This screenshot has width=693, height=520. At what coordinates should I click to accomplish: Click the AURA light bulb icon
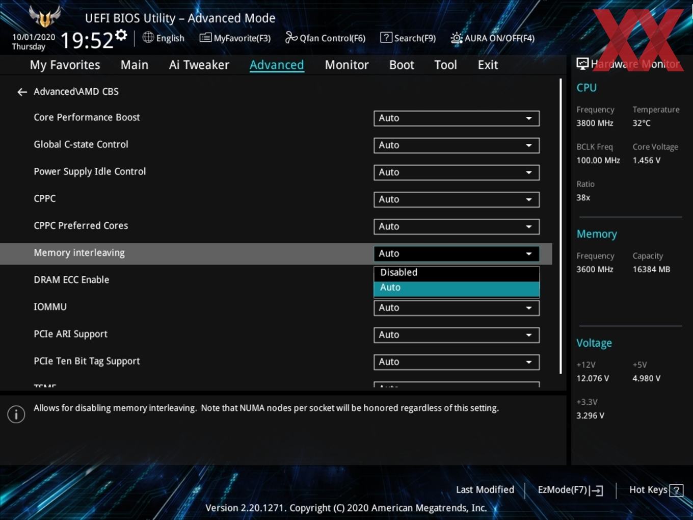(457, 38)
